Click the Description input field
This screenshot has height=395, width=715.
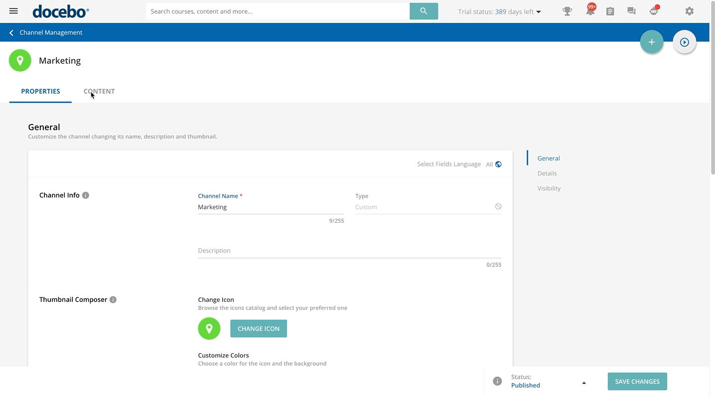click(x=350, y=251)
